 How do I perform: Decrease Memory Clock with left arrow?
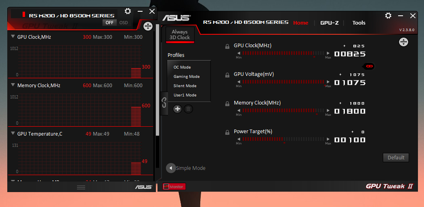[x=239, y=111]
